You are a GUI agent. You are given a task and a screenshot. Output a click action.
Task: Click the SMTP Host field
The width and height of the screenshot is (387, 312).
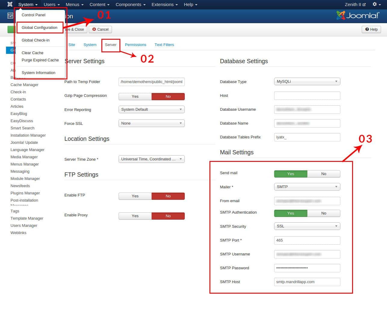[x=307, y=282]
